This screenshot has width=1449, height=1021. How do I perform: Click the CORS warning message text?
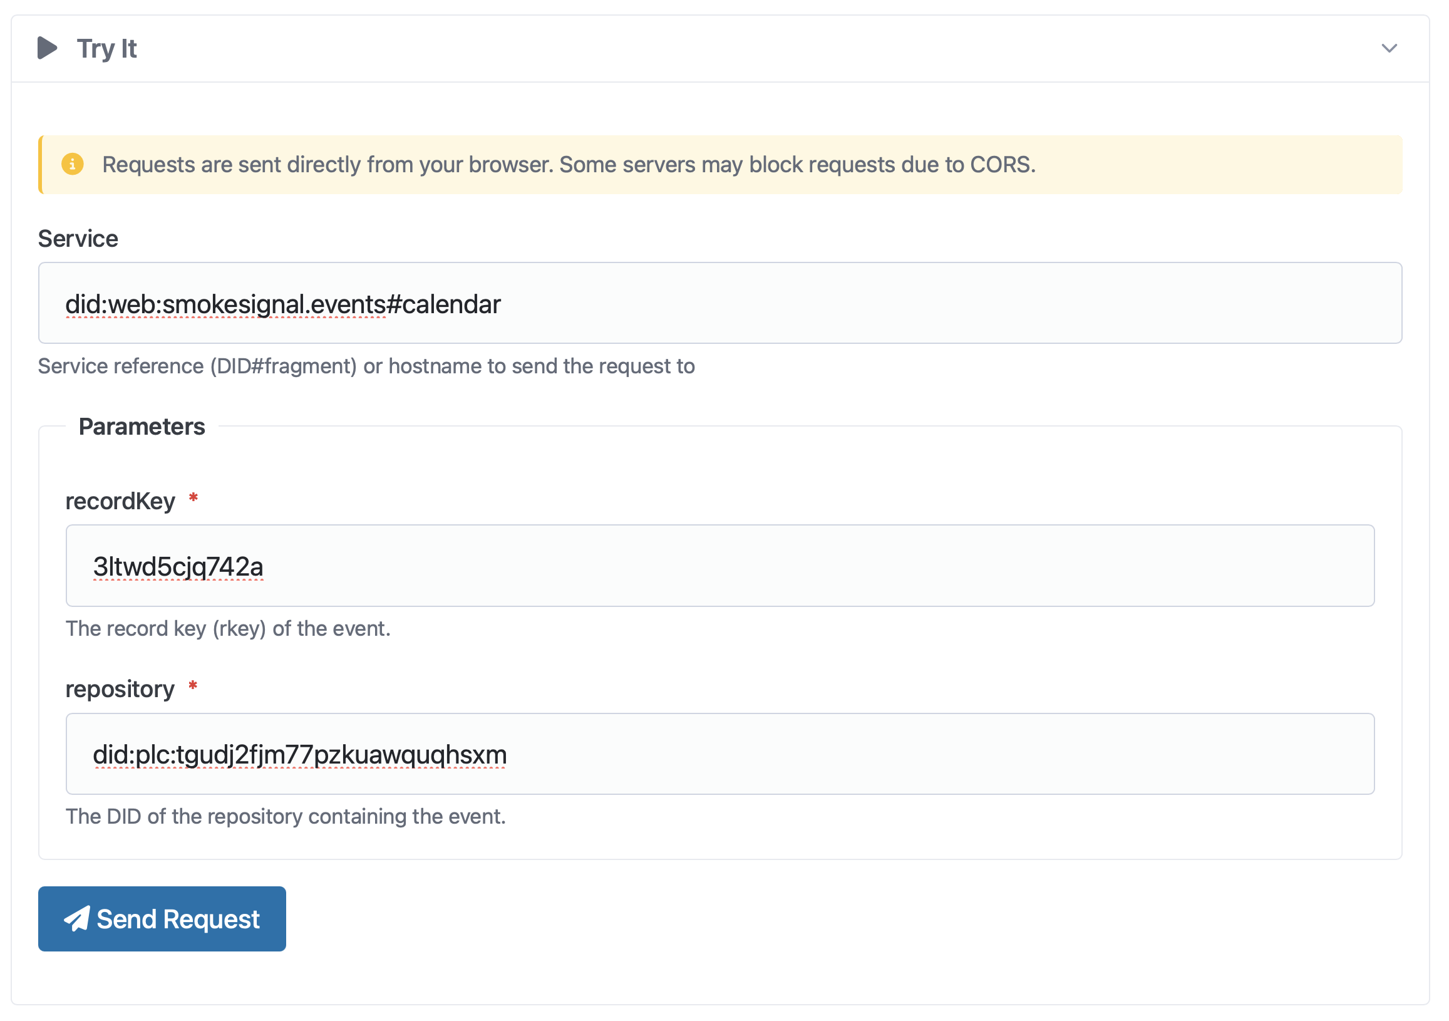click(x=568, y=165)
